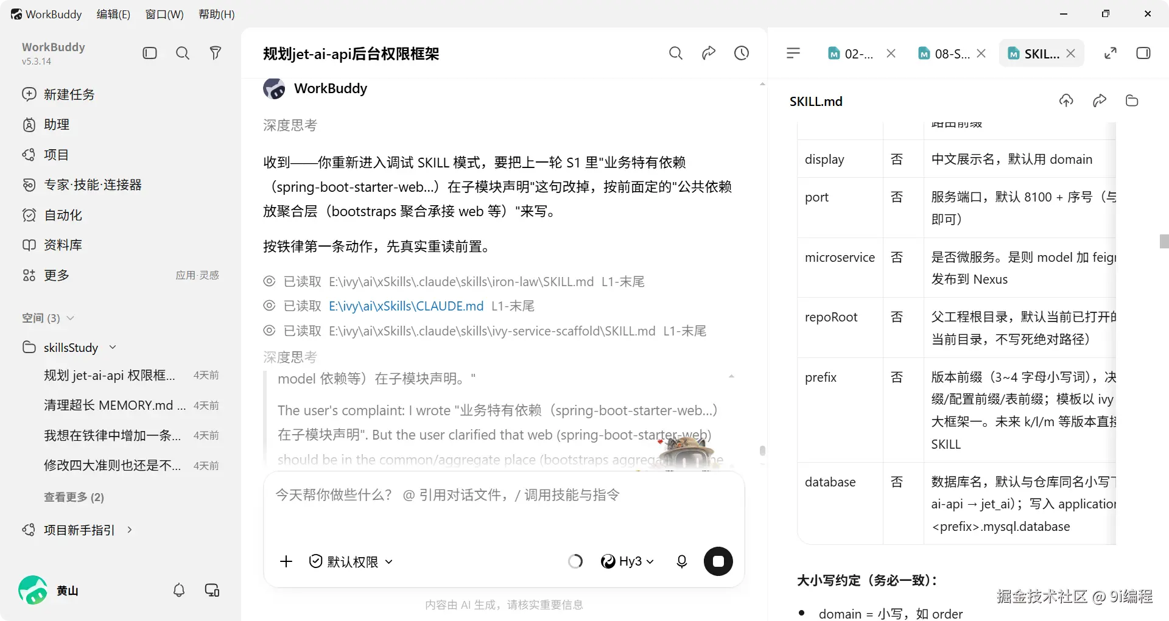Close the SKIL... tab
Viewport: 1169px width, 621px height.
(x=1071, y=54)
